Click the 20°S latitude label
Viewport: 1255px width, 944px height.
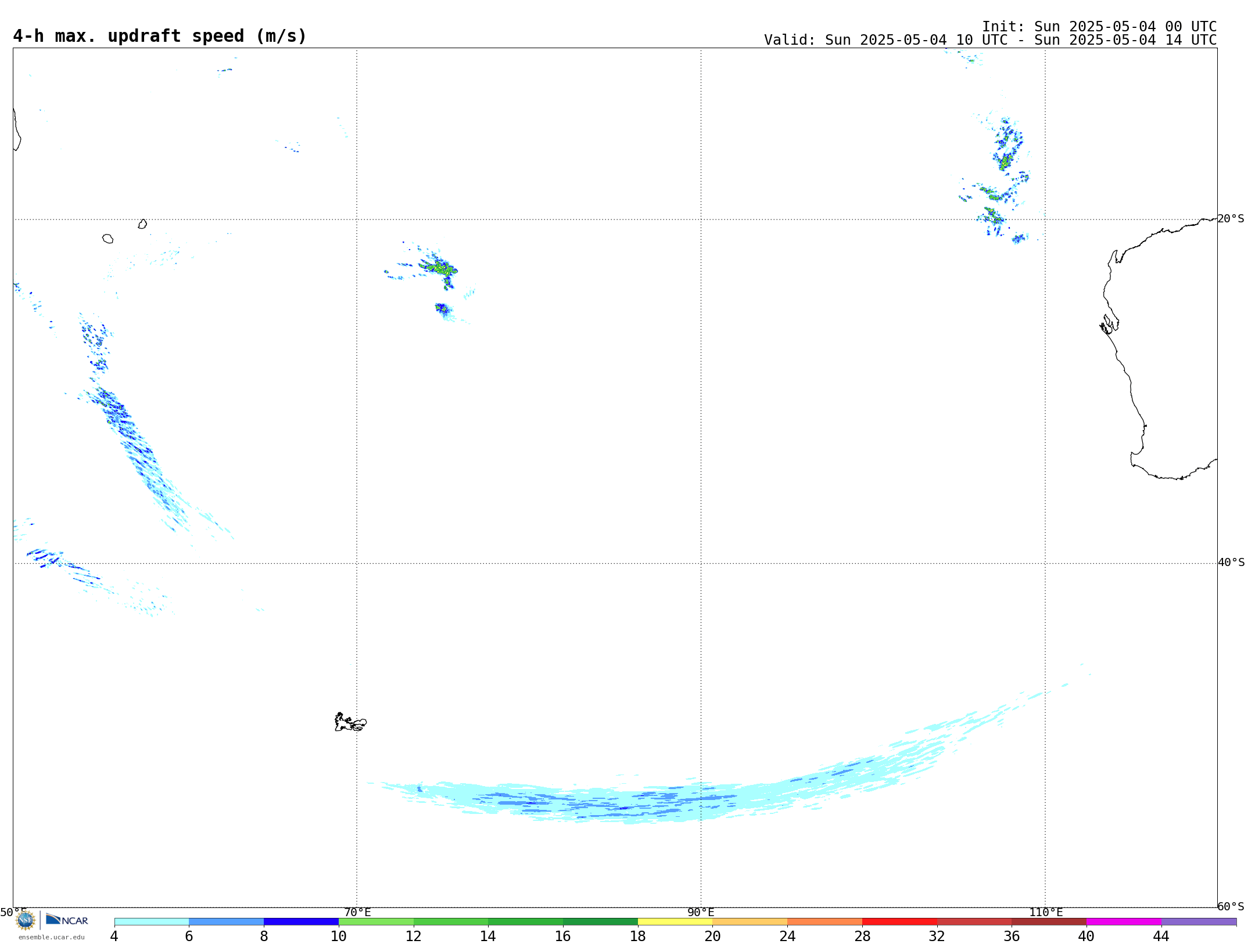click(1231, 219)
